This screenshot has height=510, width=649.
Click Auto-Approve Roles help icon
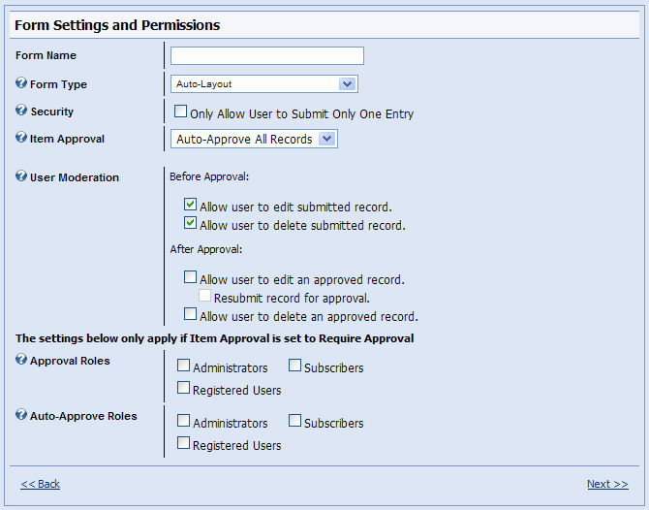point(21,414)
